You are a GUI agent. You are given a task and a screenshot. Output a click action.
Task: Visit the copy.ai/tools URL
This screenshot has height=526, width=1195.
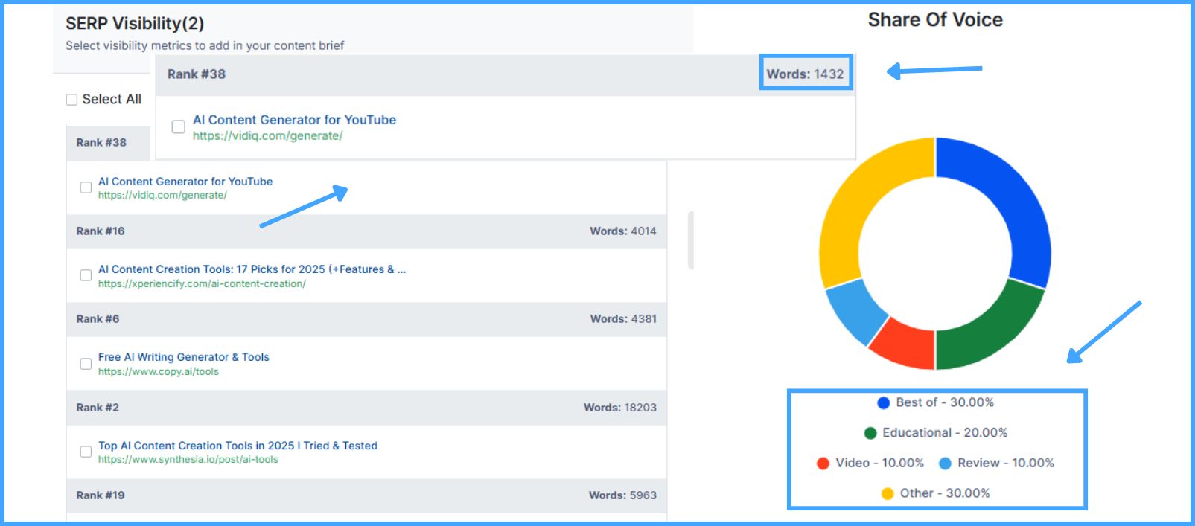(159, 371)
